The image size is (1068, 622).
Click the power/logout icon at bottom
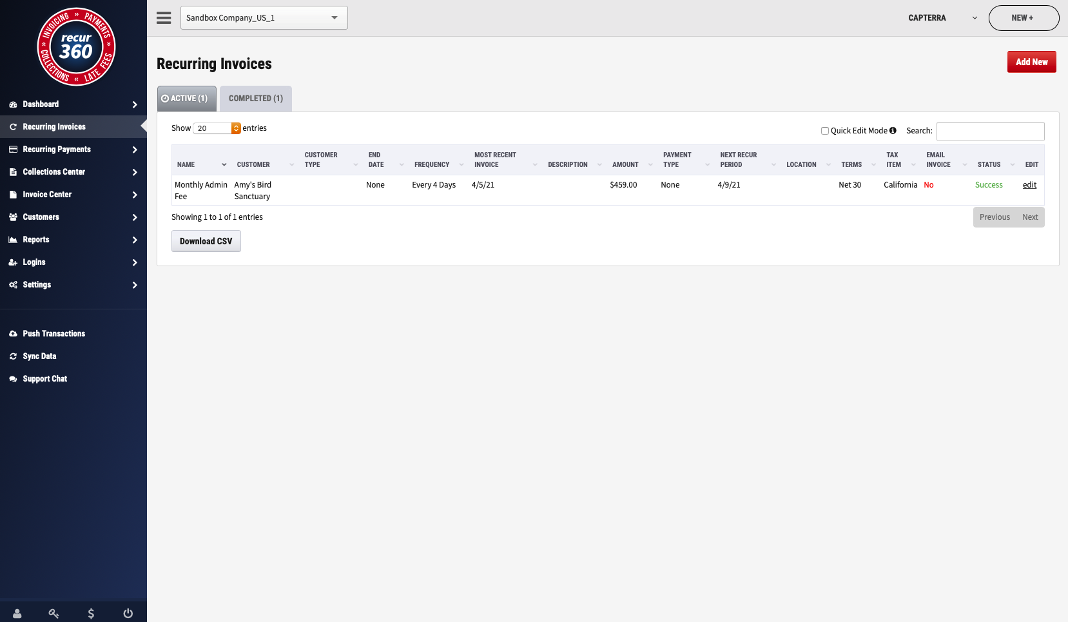[128, 613]
